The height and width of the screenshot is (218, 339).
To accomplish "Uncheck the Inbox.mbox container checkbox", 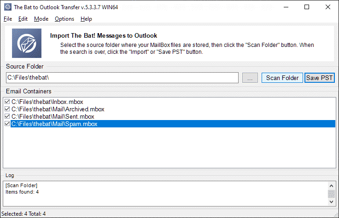I will coord(7,102).
